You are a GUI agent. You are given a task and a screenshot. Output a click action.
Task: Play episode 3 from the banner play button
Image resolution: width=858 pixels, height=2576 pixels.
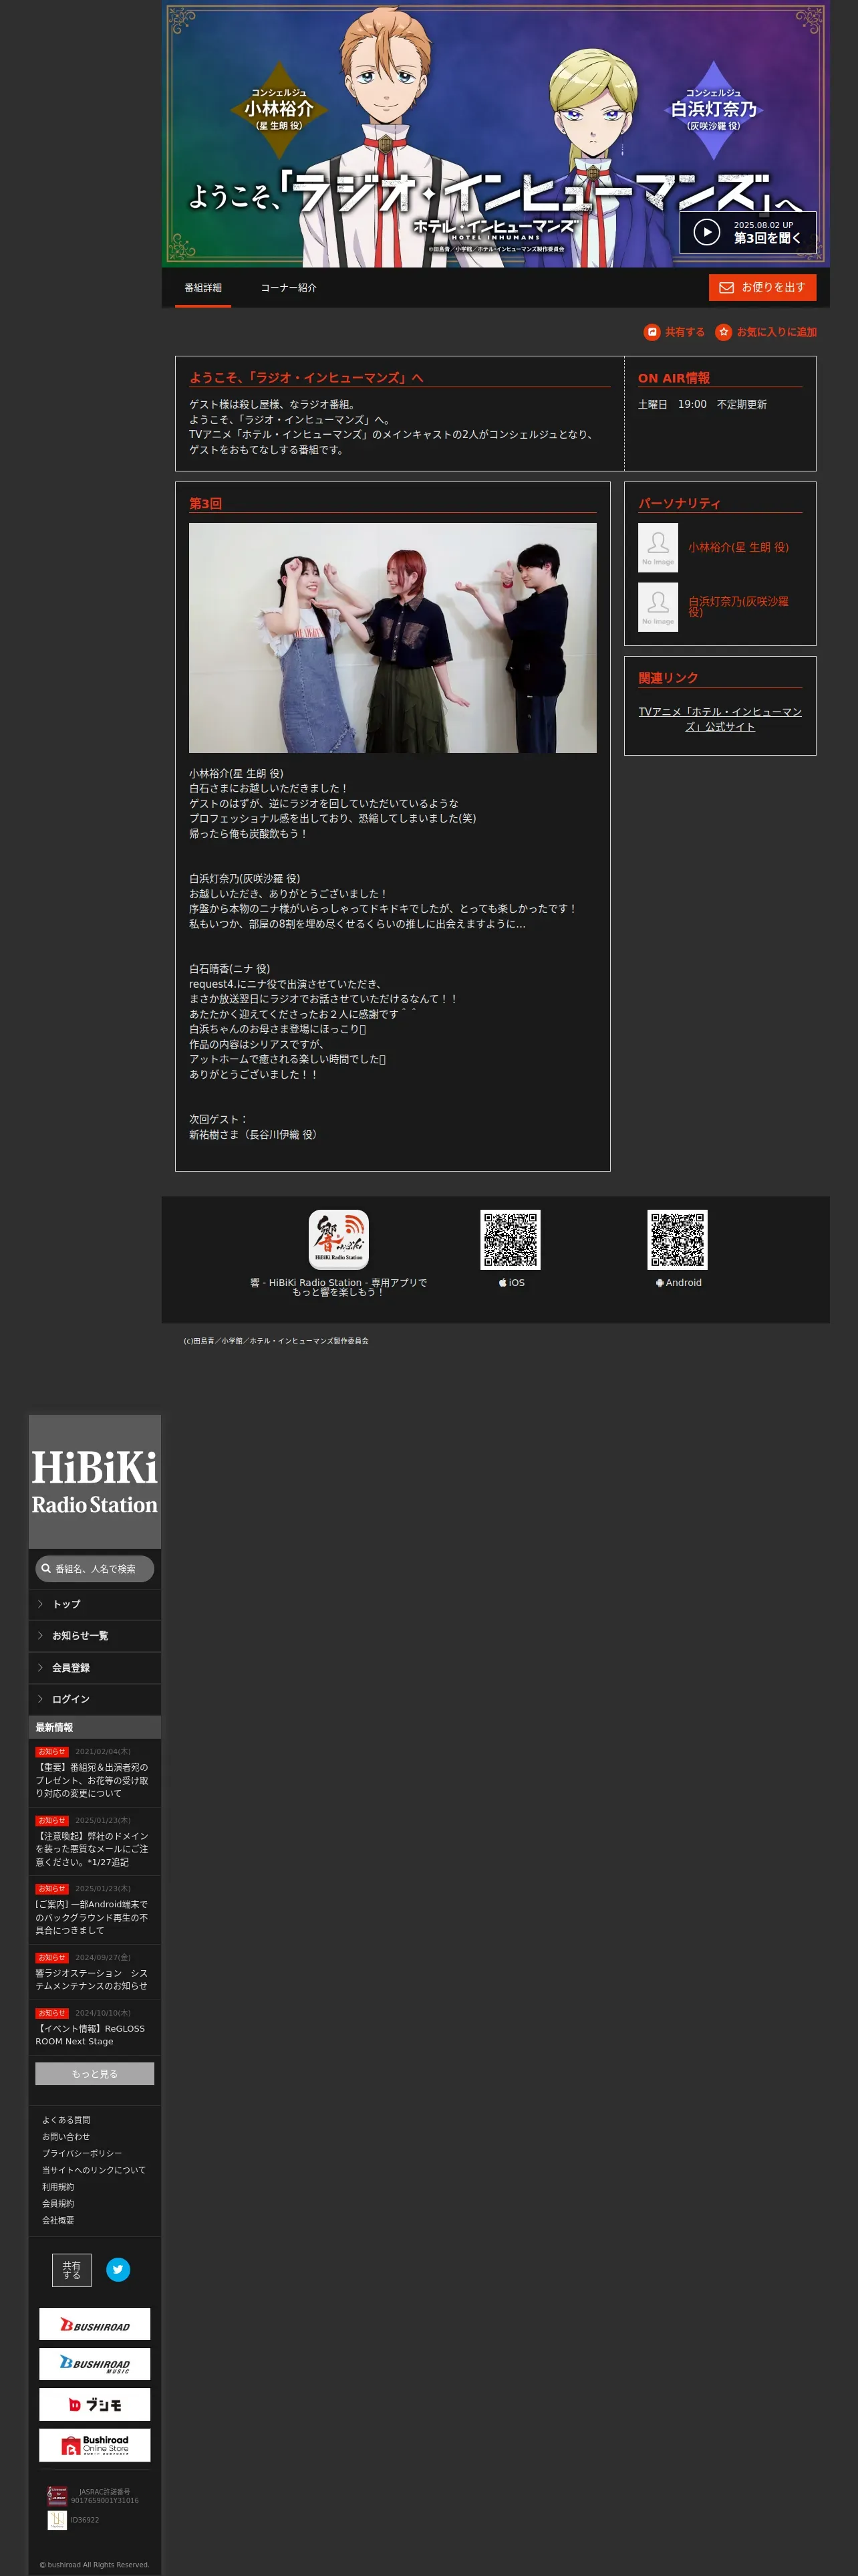747,233
